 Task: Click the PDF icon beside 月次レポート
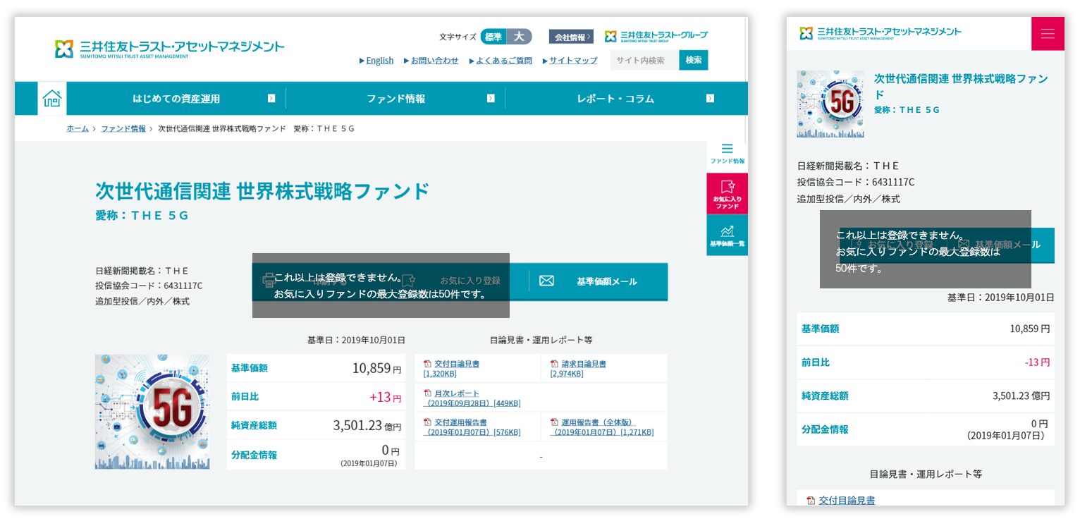[427, 393]
